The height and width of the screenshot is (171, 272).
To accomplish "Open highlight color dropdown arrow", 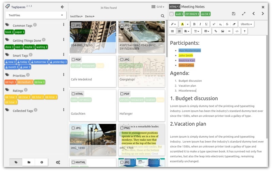I will [188, 24].
